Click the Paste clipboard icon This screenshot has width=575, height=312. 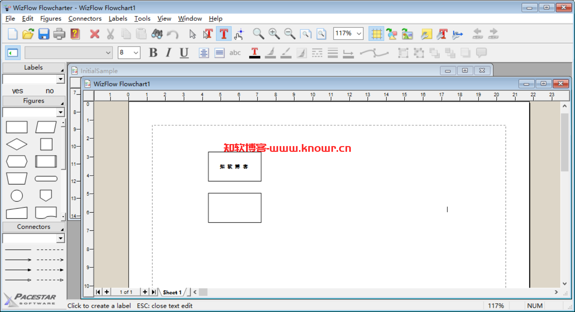point(141,34)
